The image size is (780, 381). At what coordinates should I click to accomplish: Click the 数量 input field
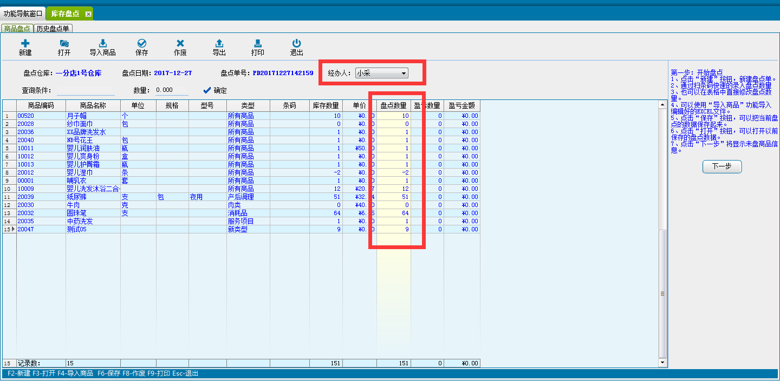pyautogui.click(x=171, y=90)
